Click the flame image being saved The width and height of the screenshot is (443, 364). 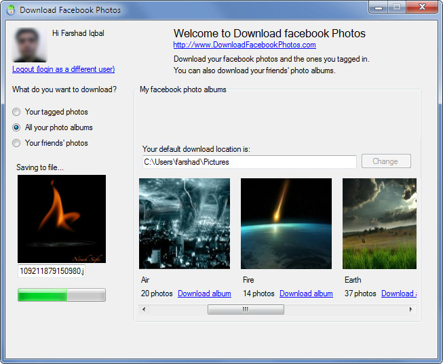point(62,219)
